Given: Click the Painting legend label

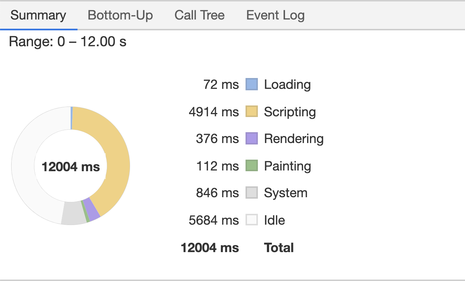Looking at the screenshot, I should [288, 166].
